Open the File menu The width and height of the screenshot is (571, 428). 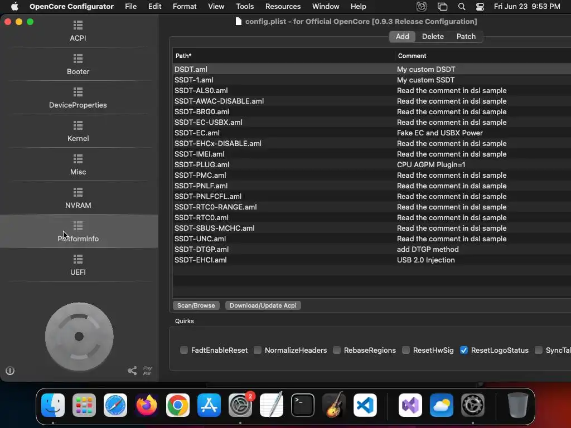pyautogui.click(x=130, y=7)
